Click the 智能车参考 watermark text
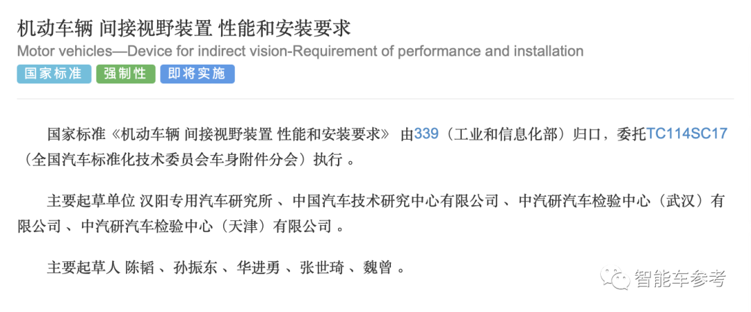 coord(681,278)
